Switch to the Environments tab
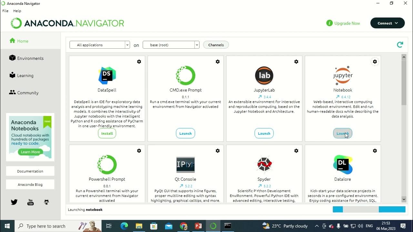This screenshot has height=232, width=413. 30,58
